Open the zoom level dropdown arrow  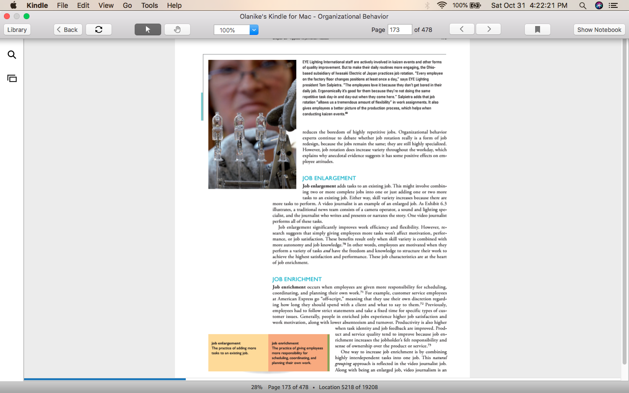[254, 30]
